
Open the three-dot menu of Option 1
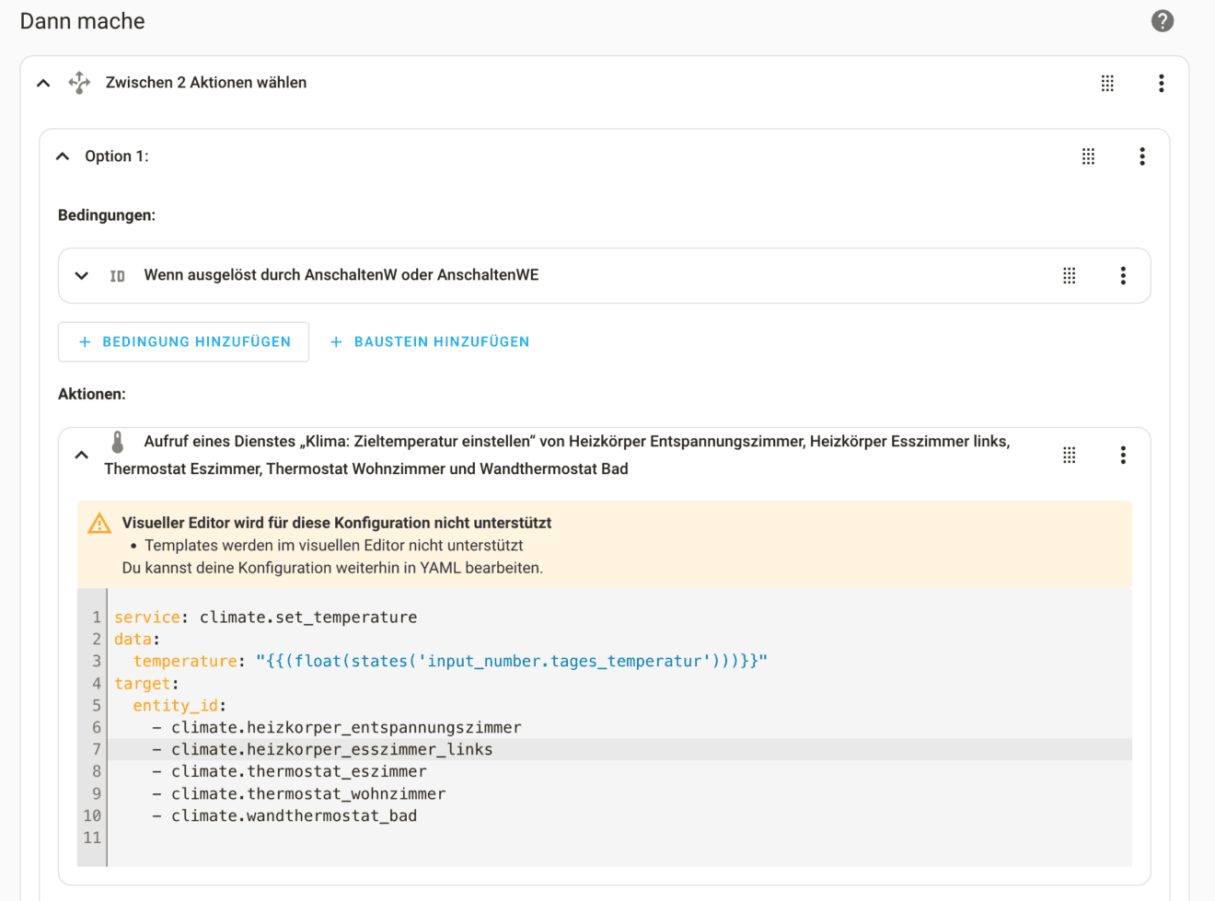(x=1141, y=156)
